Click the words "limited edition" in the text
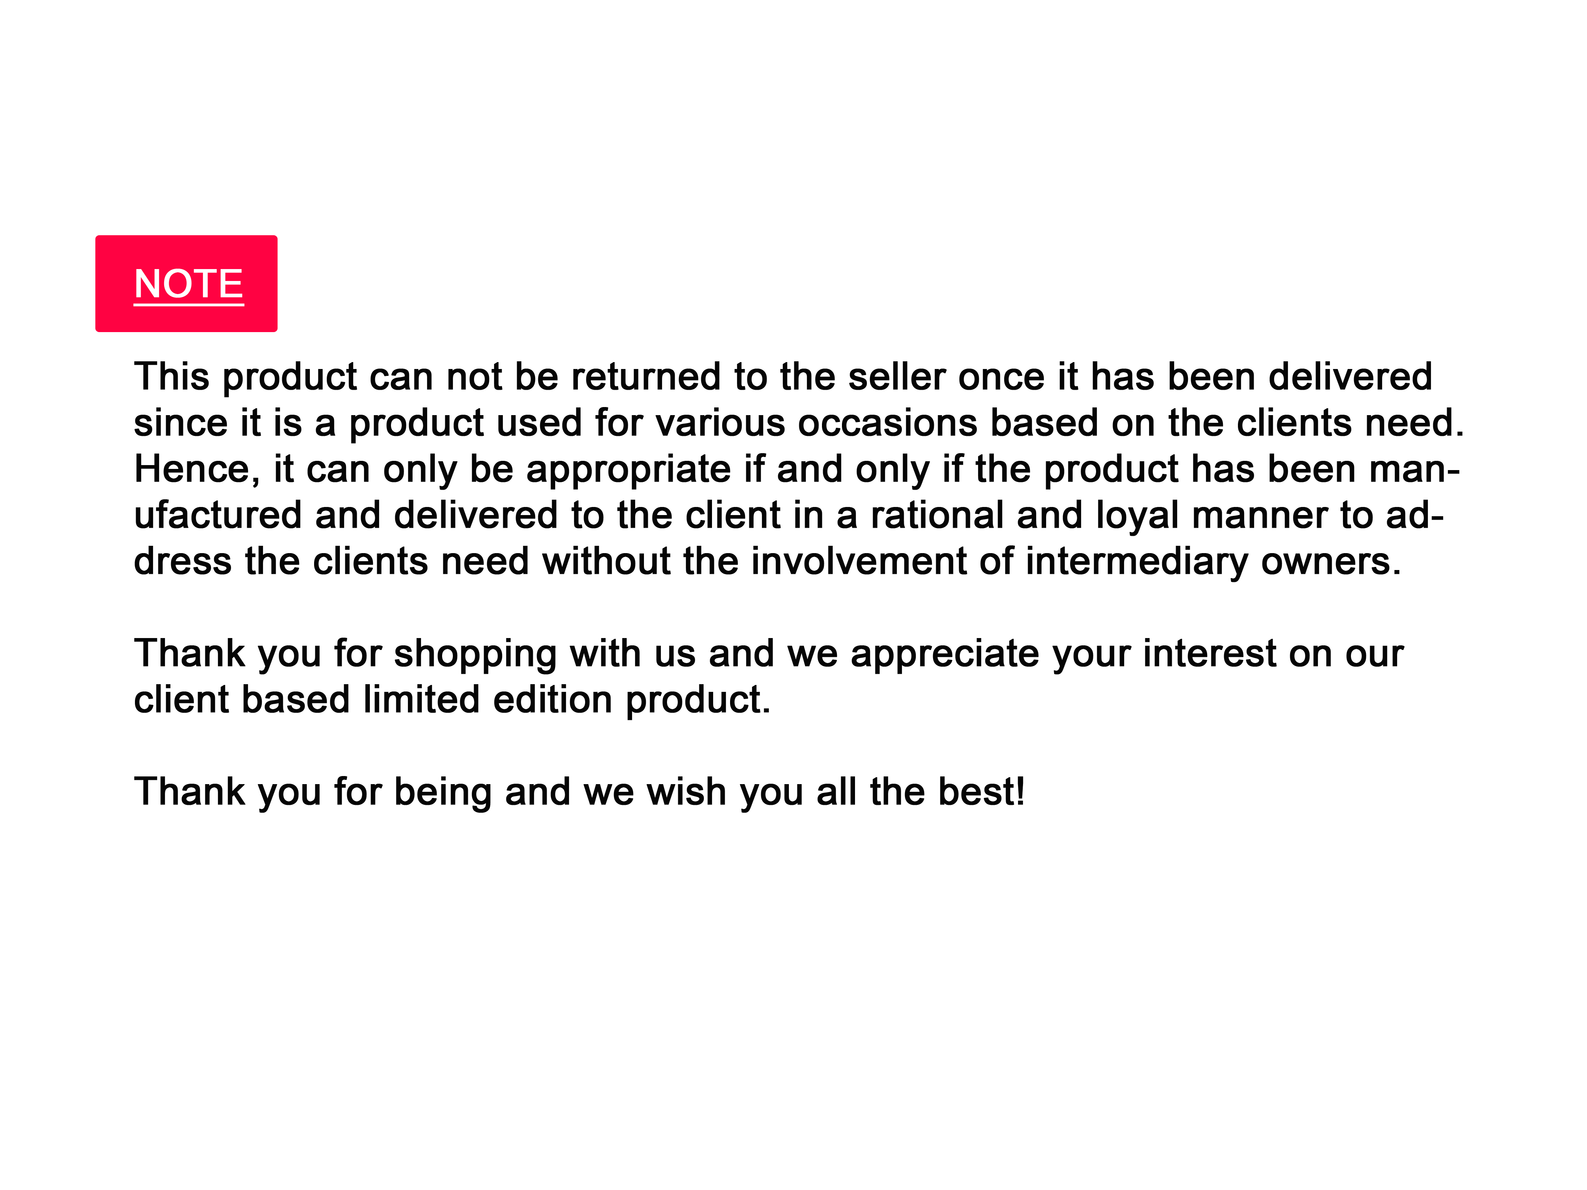The image size is (1587, 1190). (487, 700)
